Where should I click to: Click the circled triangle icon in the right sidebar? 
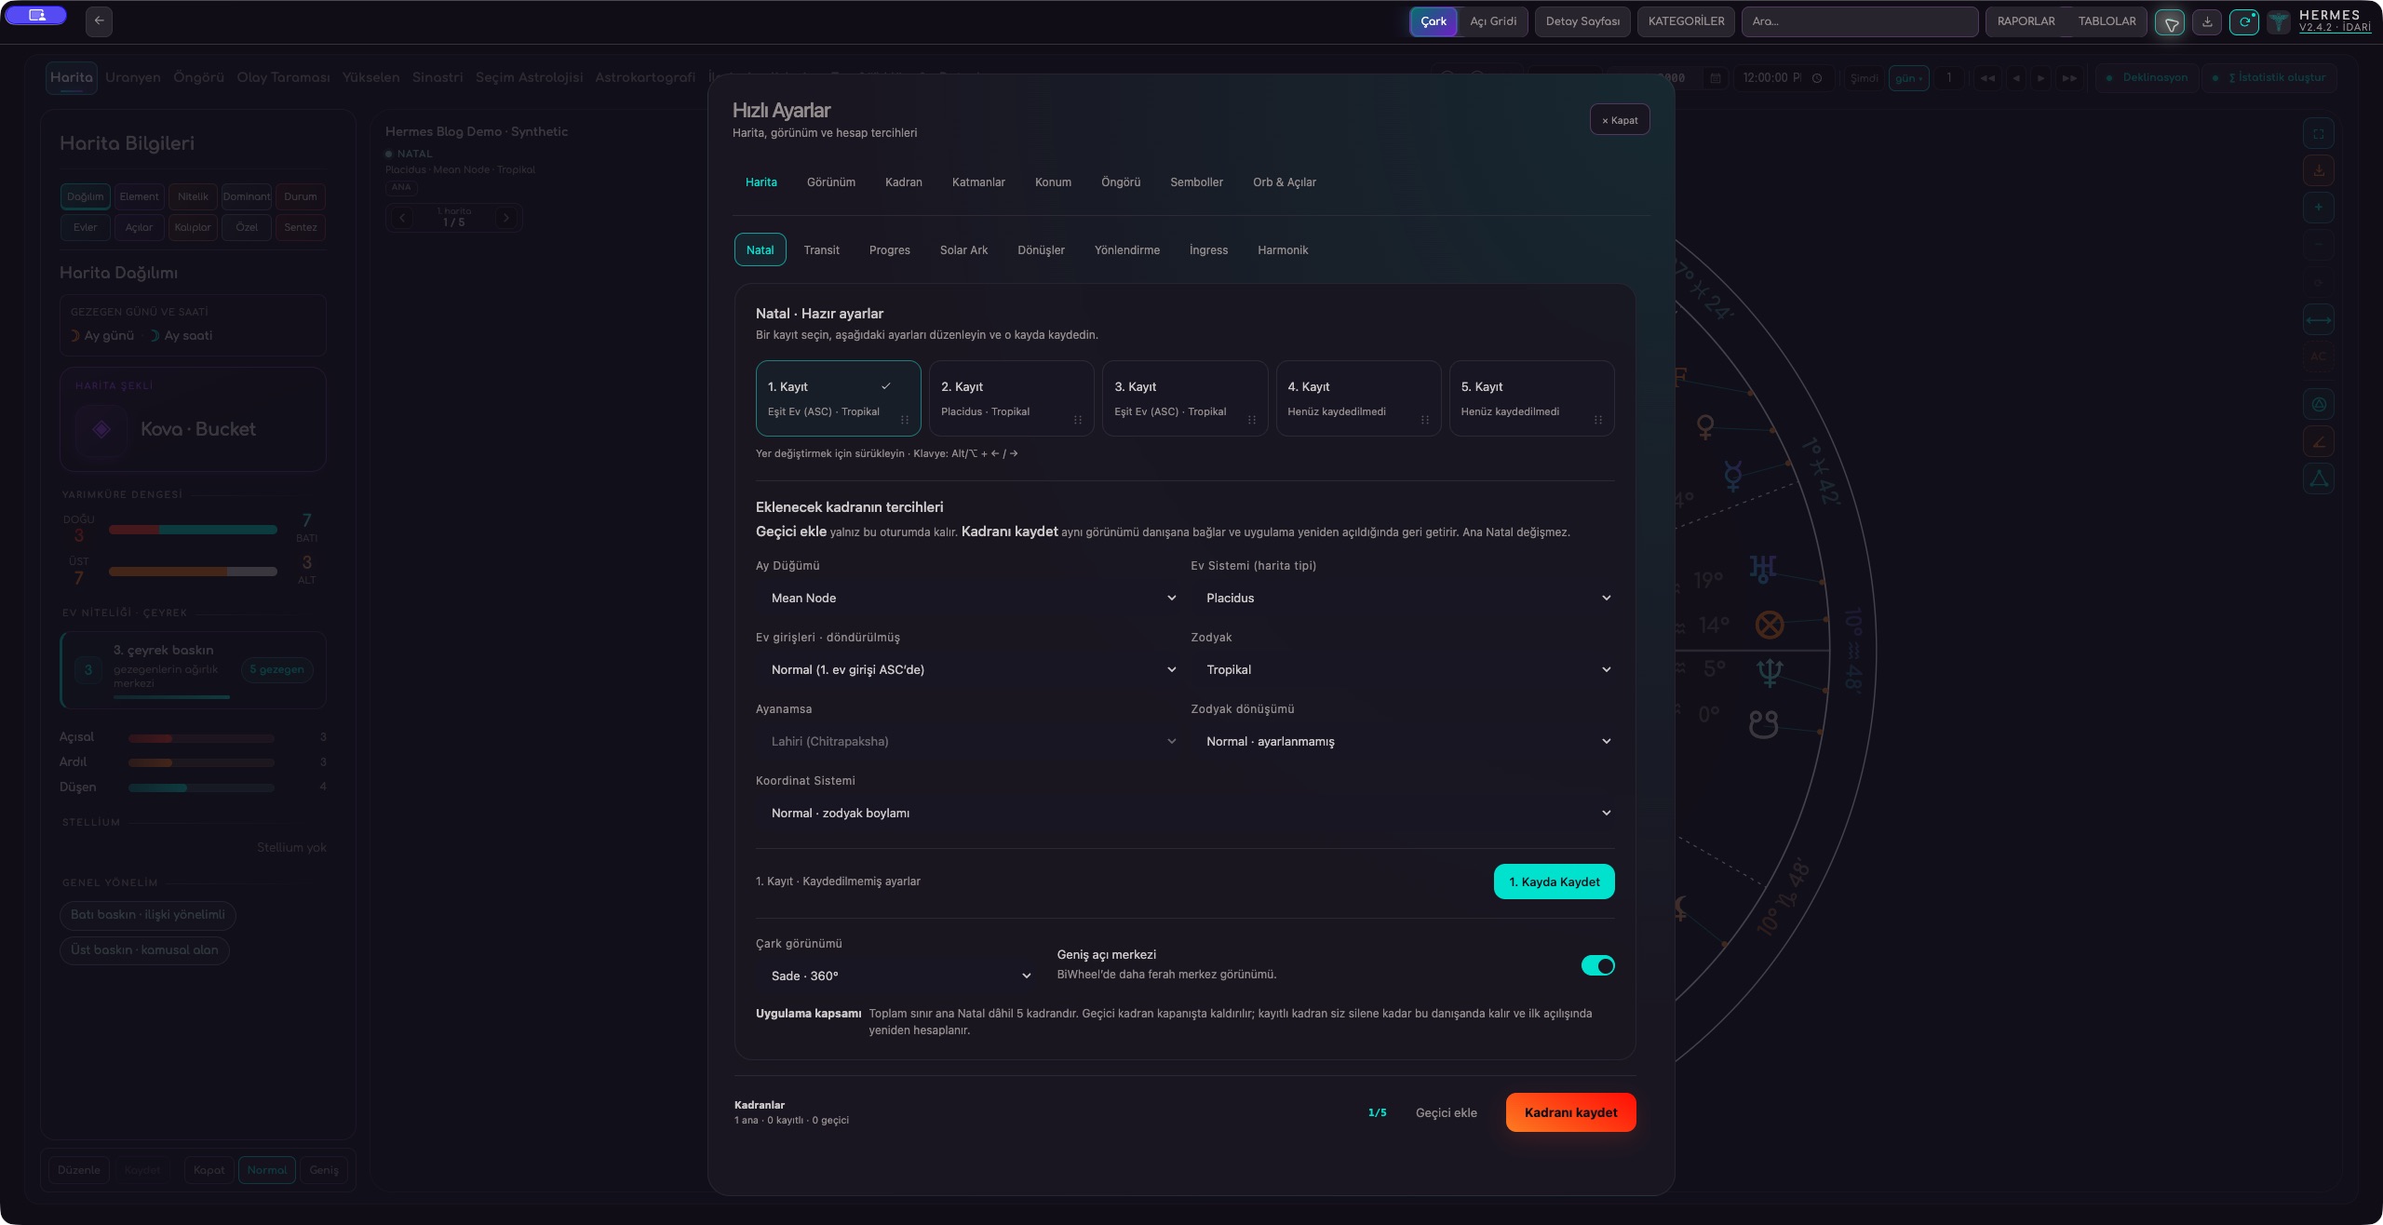tap(2318, 404)
